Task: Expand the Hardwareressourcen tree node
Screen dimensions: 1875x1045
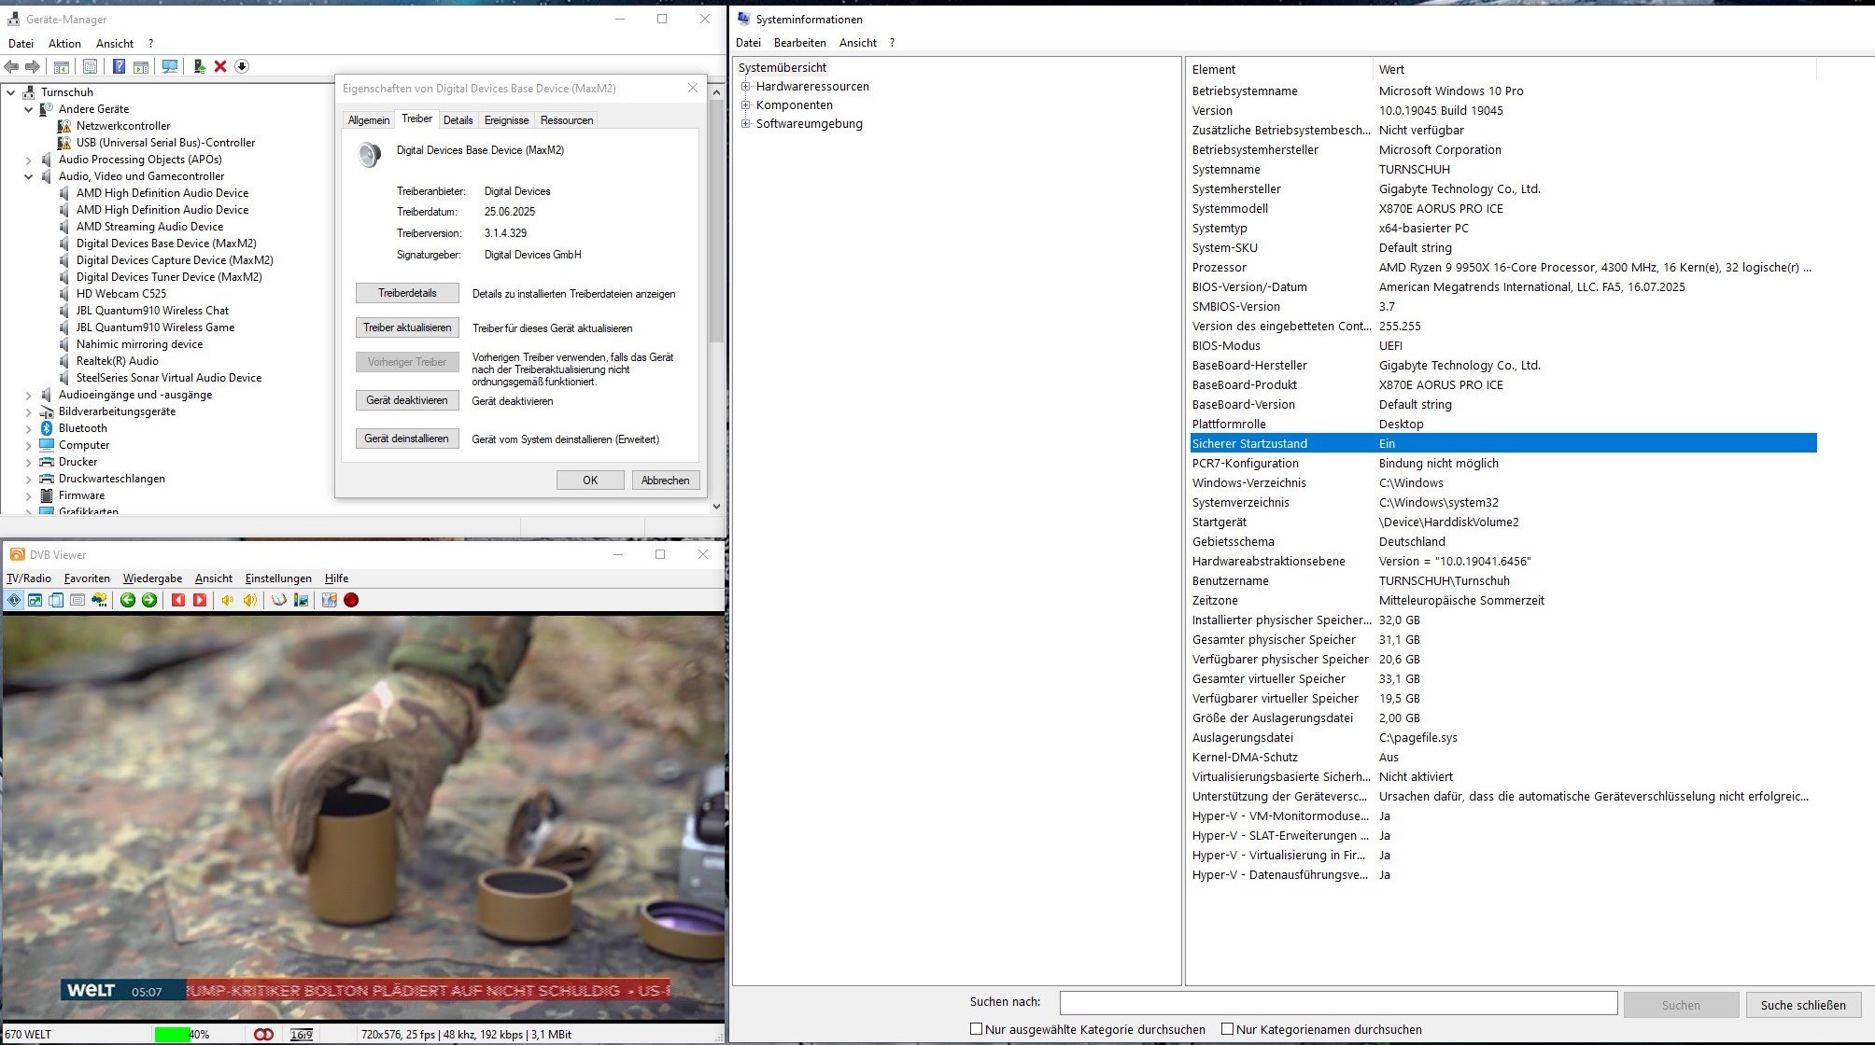Action: [x=746, y=87]
